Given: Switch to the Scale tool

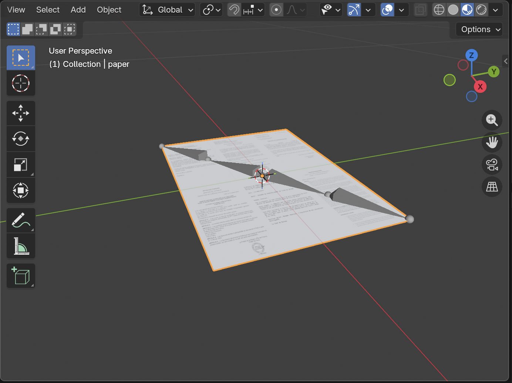Looking at the screenshot, I should click(21, 165).
